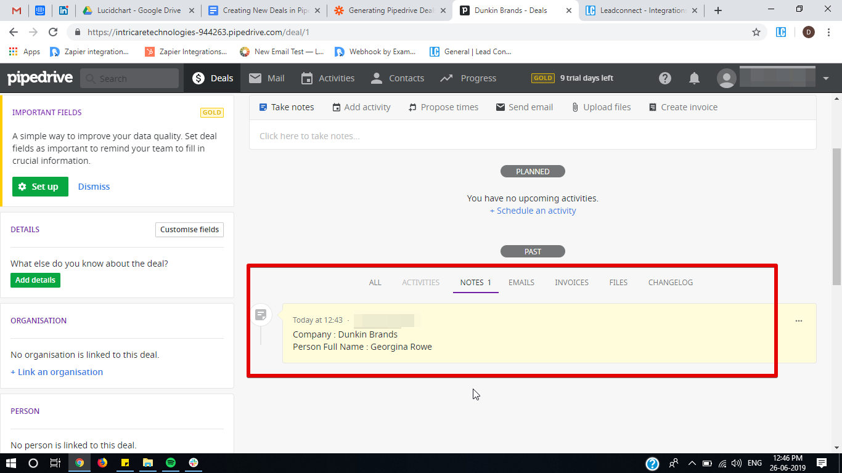The image size is (842, 473).
Task: Open Activities in navigation bar
Action: 327,78
